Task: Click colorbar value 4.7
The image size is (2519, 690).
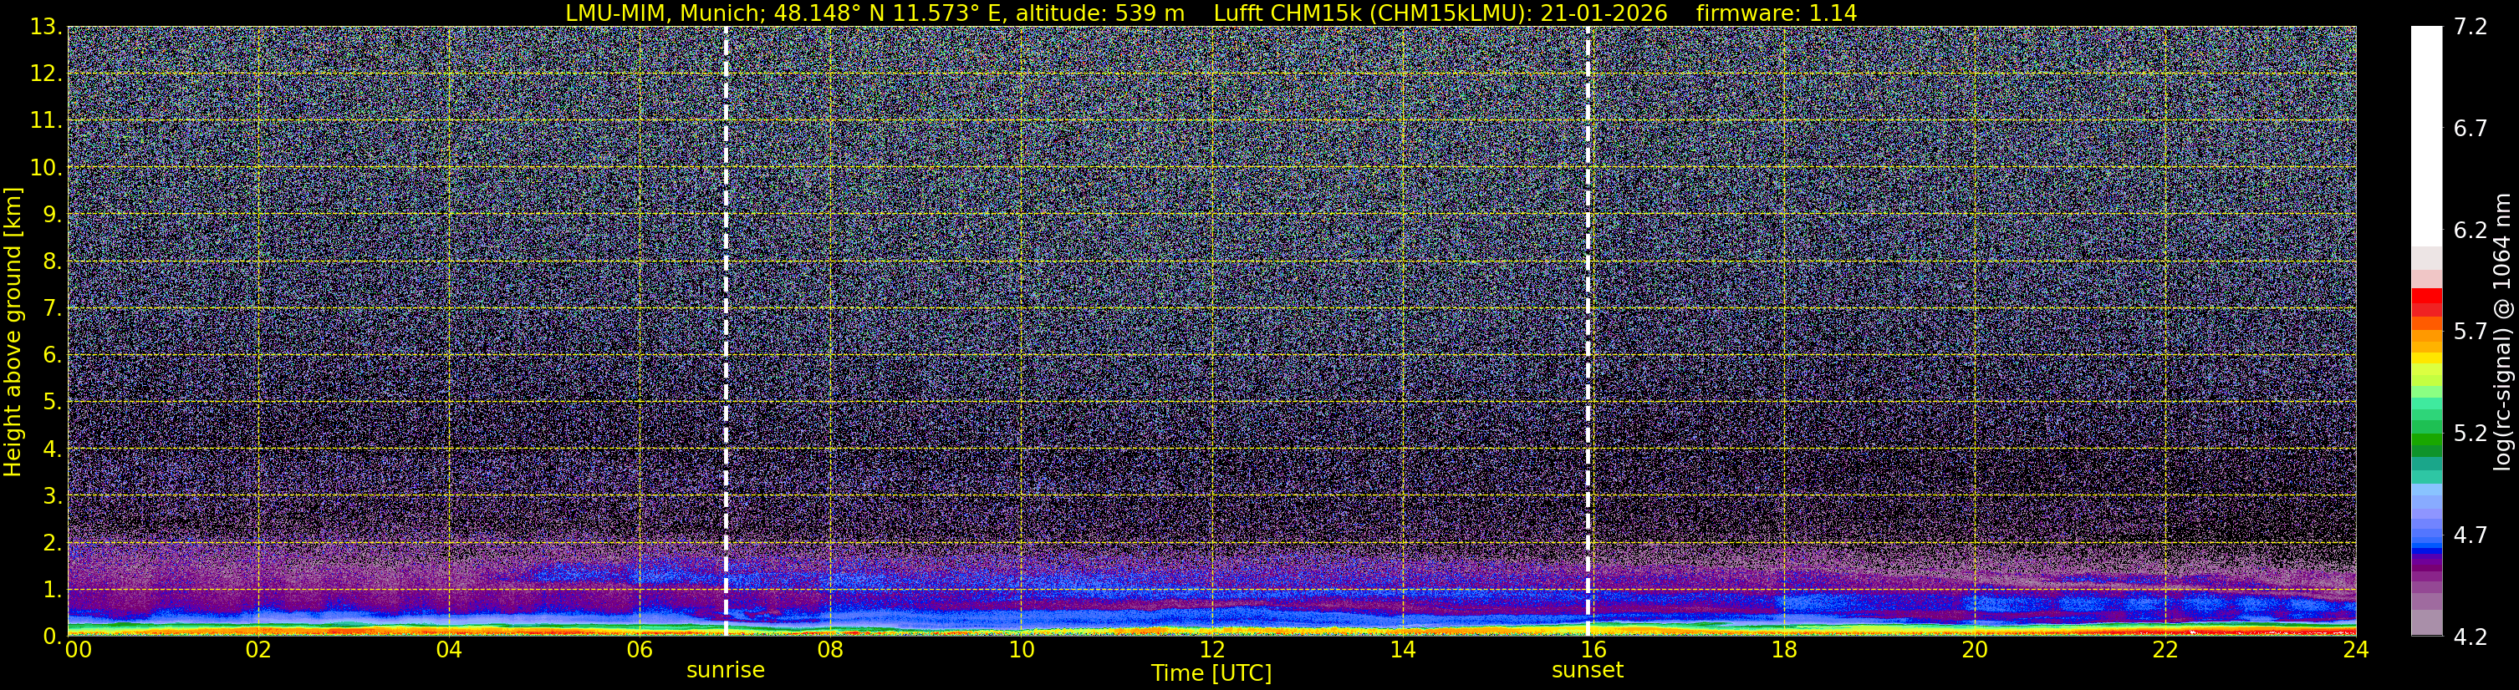Action: coord(2471,535)
